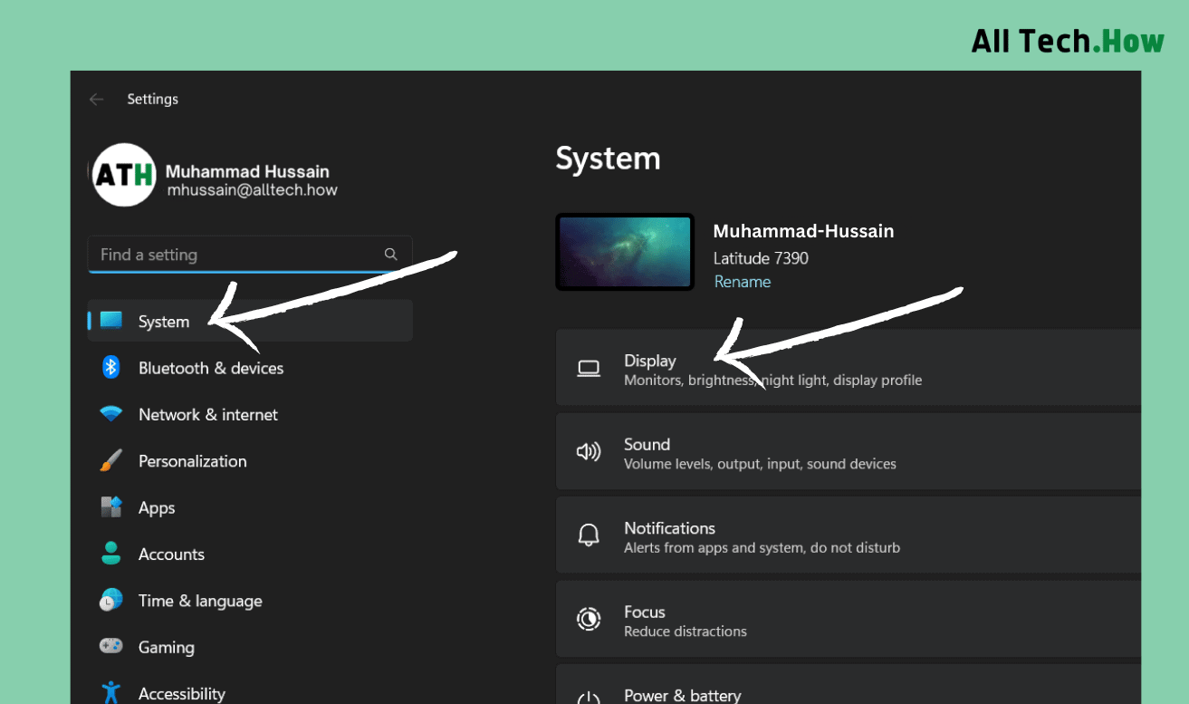Open Gaming settings via the Xbox icon

110,647
